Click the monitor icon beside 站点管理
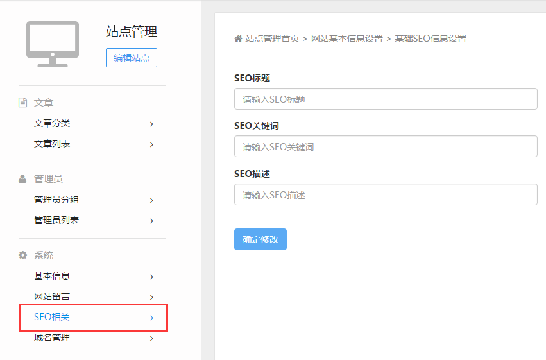This screenshot has height=360, width=546. tap(53, 44)
